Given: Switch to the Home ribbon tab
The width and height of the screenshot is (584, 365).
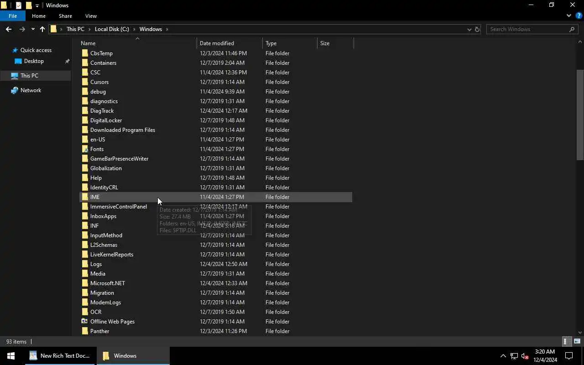Looking at the screenshot, I should (x=39, y=16).
